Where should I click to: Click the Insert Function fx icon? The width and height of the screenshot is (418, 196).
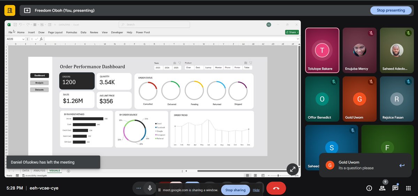coord(41,39)
